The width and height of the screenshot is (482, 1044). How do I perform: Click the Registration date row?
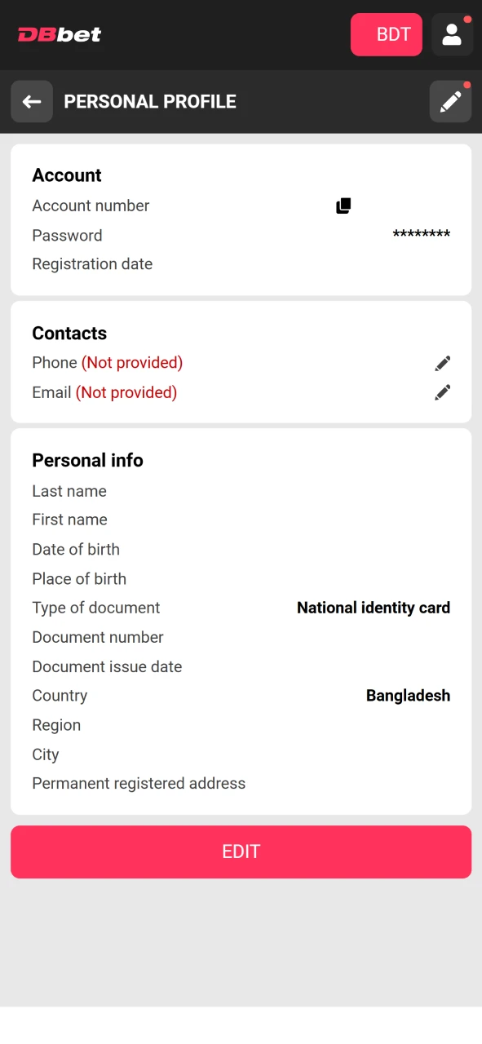(x=92, y=263)
